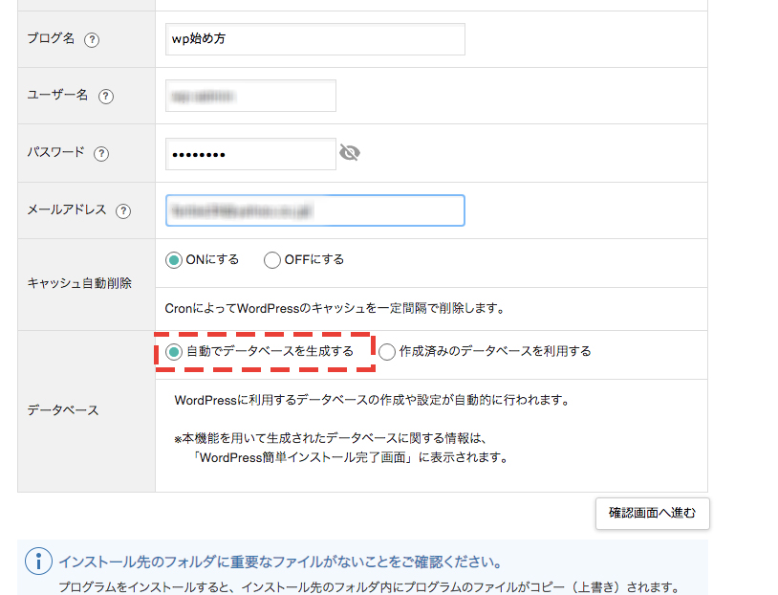Click the データベース row label
The image size is (778, 595).
pyautogui.click(x=62, y=410)
